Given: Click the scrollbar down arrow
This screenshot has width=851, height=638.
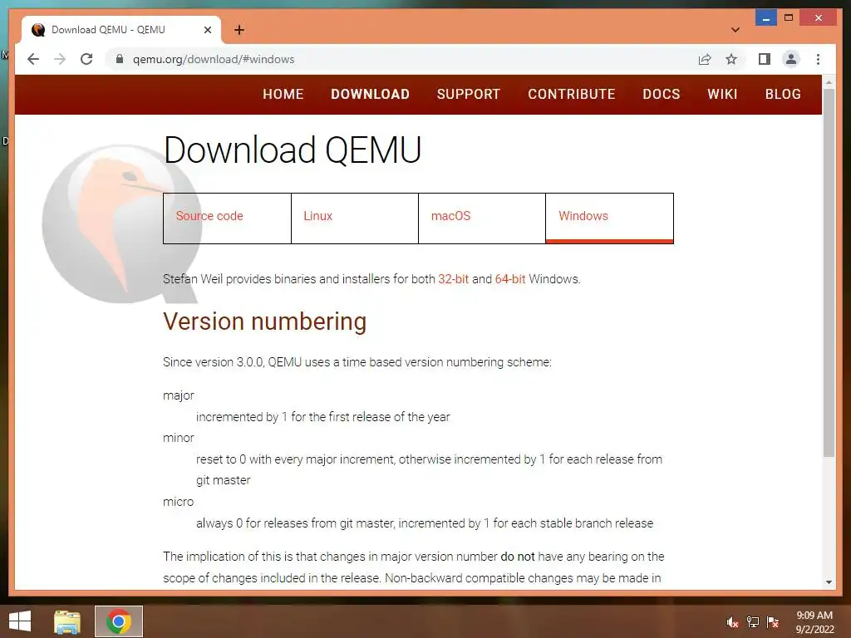Looking at the screenshot, I should [x=829, y=582].
